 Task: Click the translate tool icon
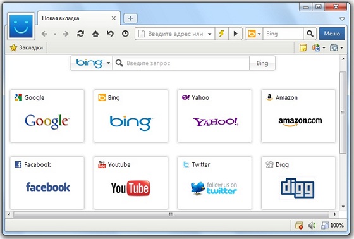point(316,47)
